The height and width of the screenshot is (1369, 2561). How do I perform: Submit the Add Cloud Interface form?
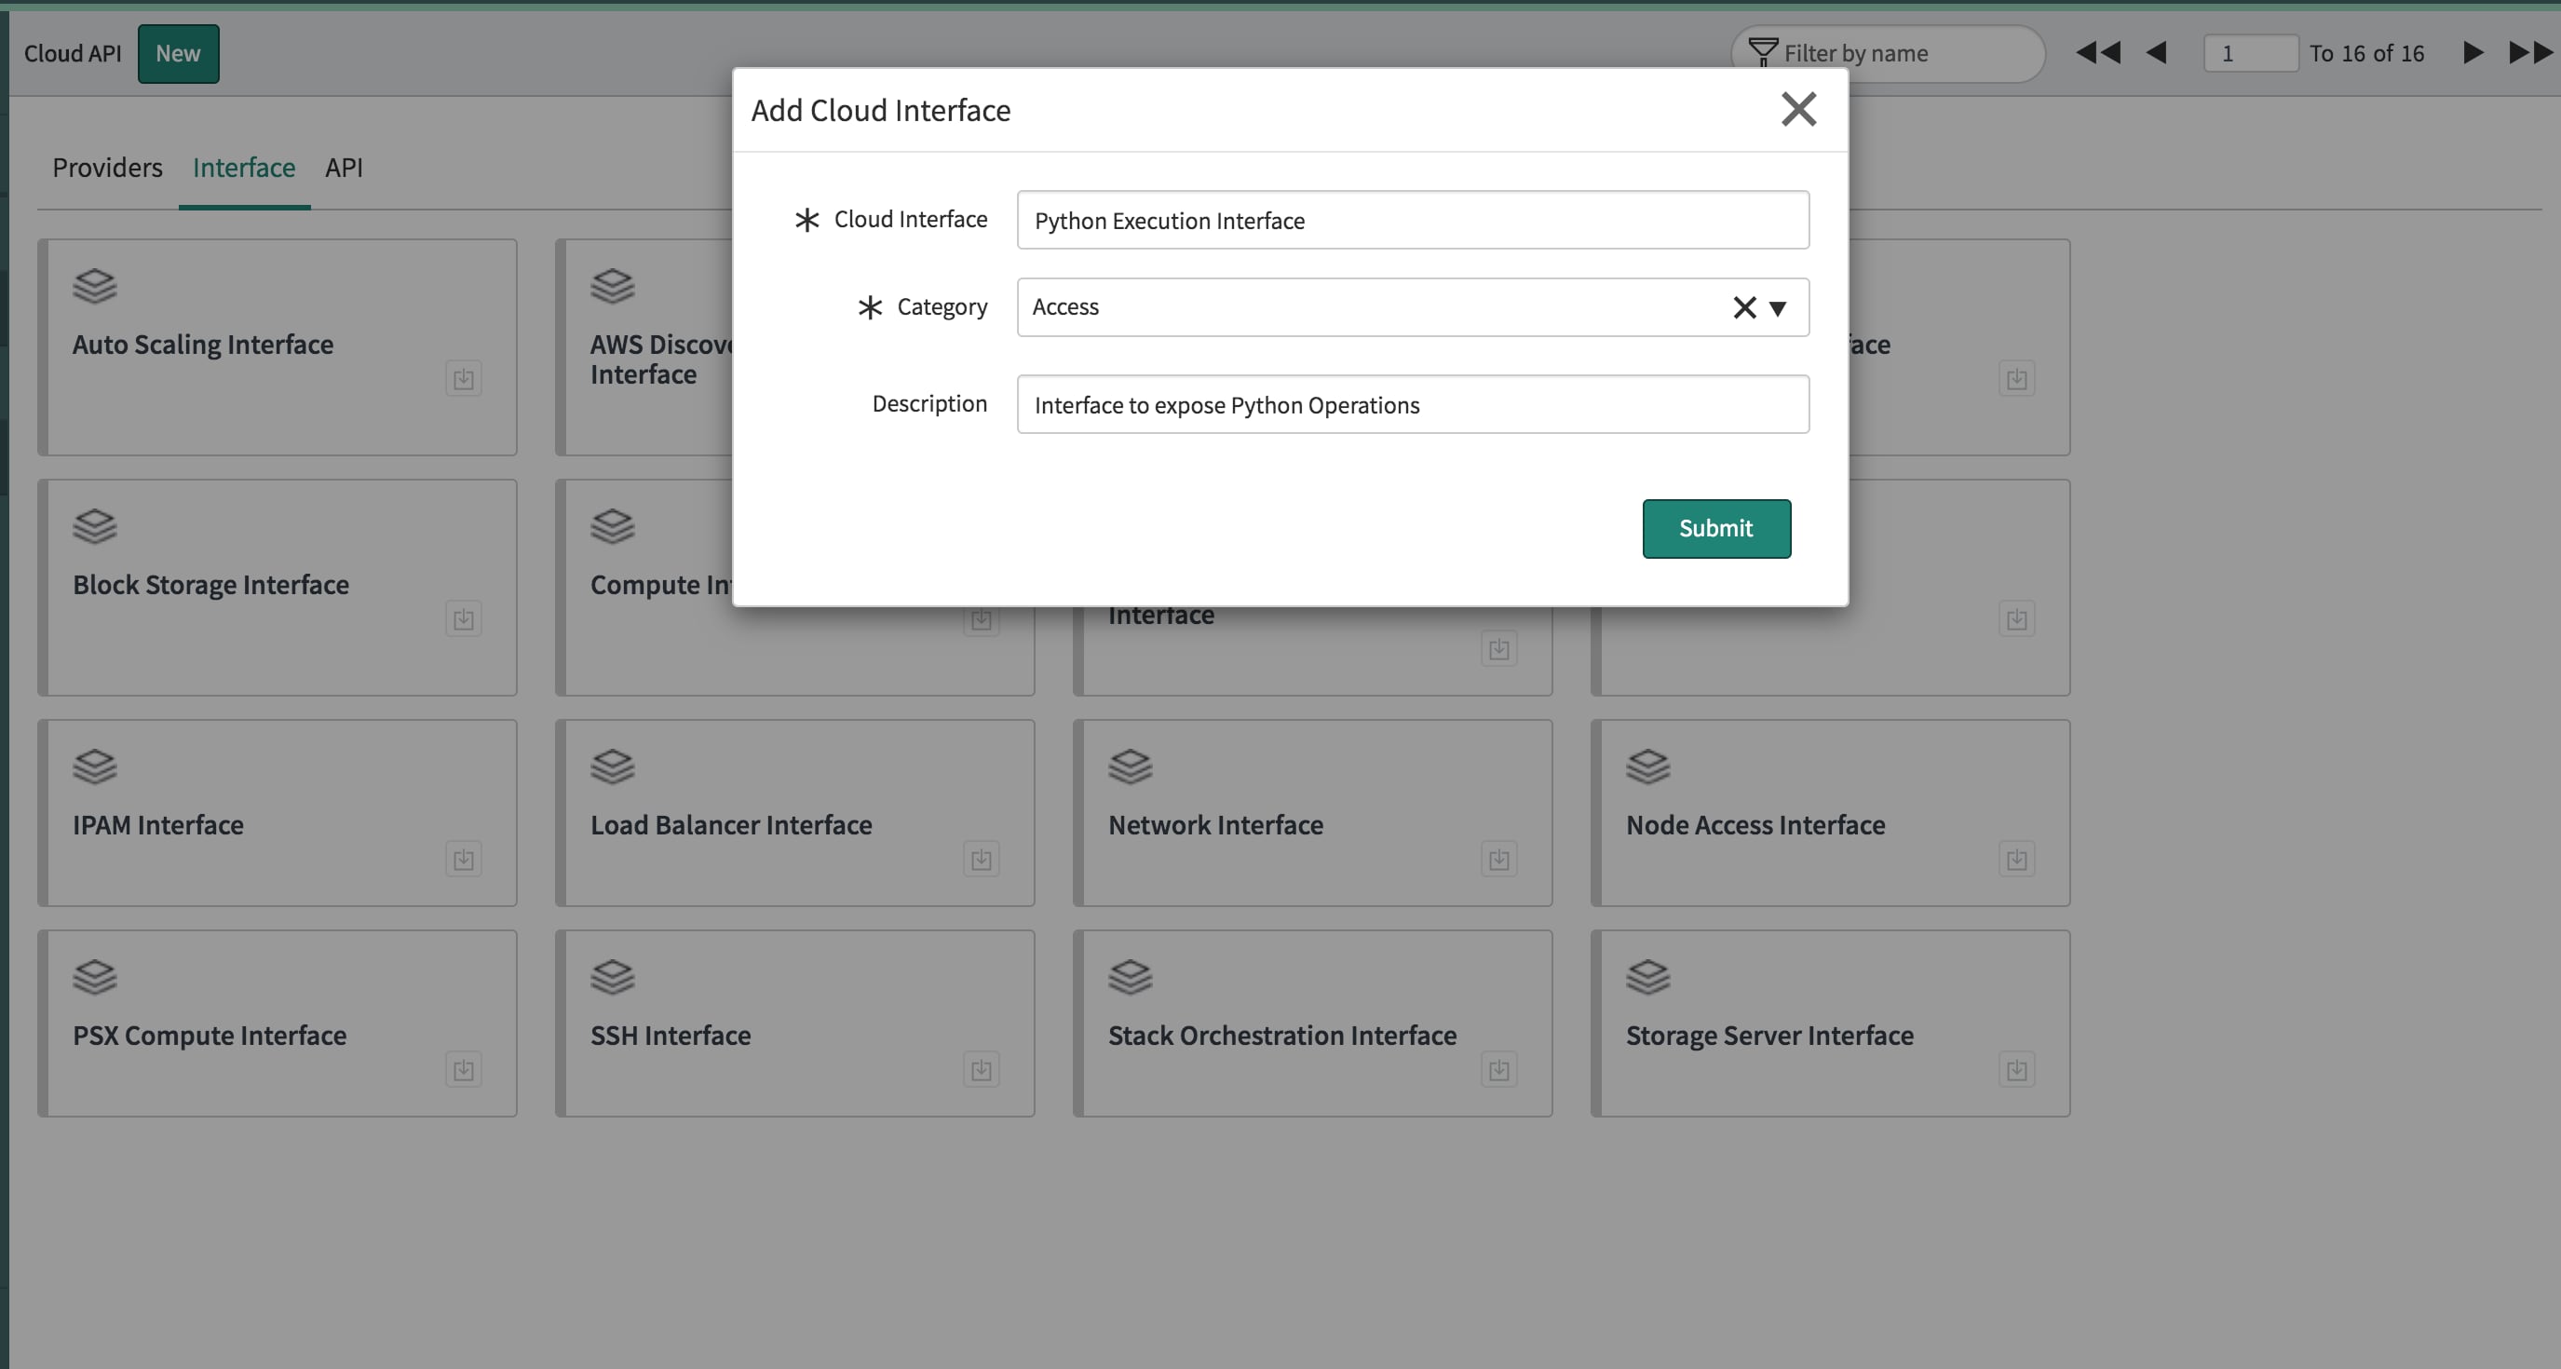coord(1715,528)
